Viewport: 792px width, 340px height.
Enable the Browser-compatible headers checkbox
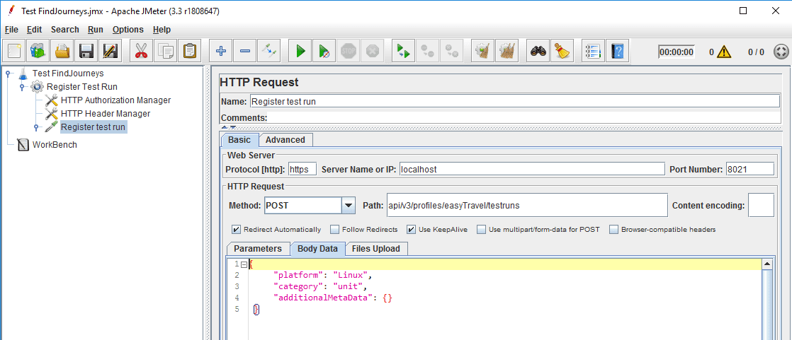coord(613,230)
